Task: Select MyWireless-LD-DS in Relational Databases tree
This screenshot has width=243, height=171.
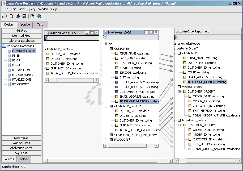Action: click(24, 51)
